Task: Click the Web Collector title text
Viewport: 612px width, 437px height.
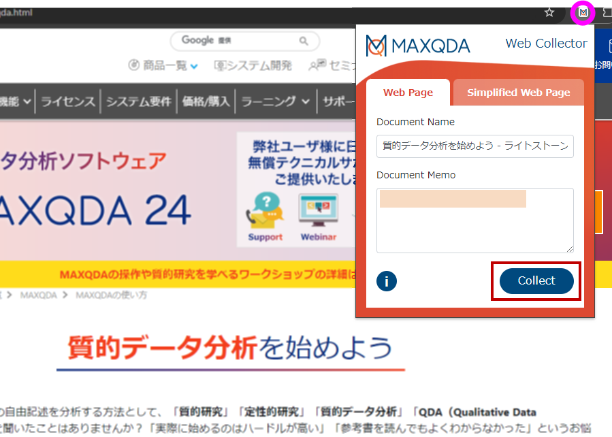Action: tap(547, 44)
